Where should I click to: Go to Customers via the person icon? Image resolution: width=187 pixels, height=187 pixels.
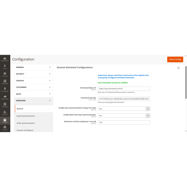(x=5, y=90)
